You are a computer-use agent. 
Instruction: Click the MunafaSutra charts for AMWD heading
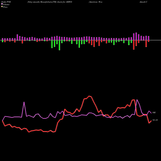[50, 2]
